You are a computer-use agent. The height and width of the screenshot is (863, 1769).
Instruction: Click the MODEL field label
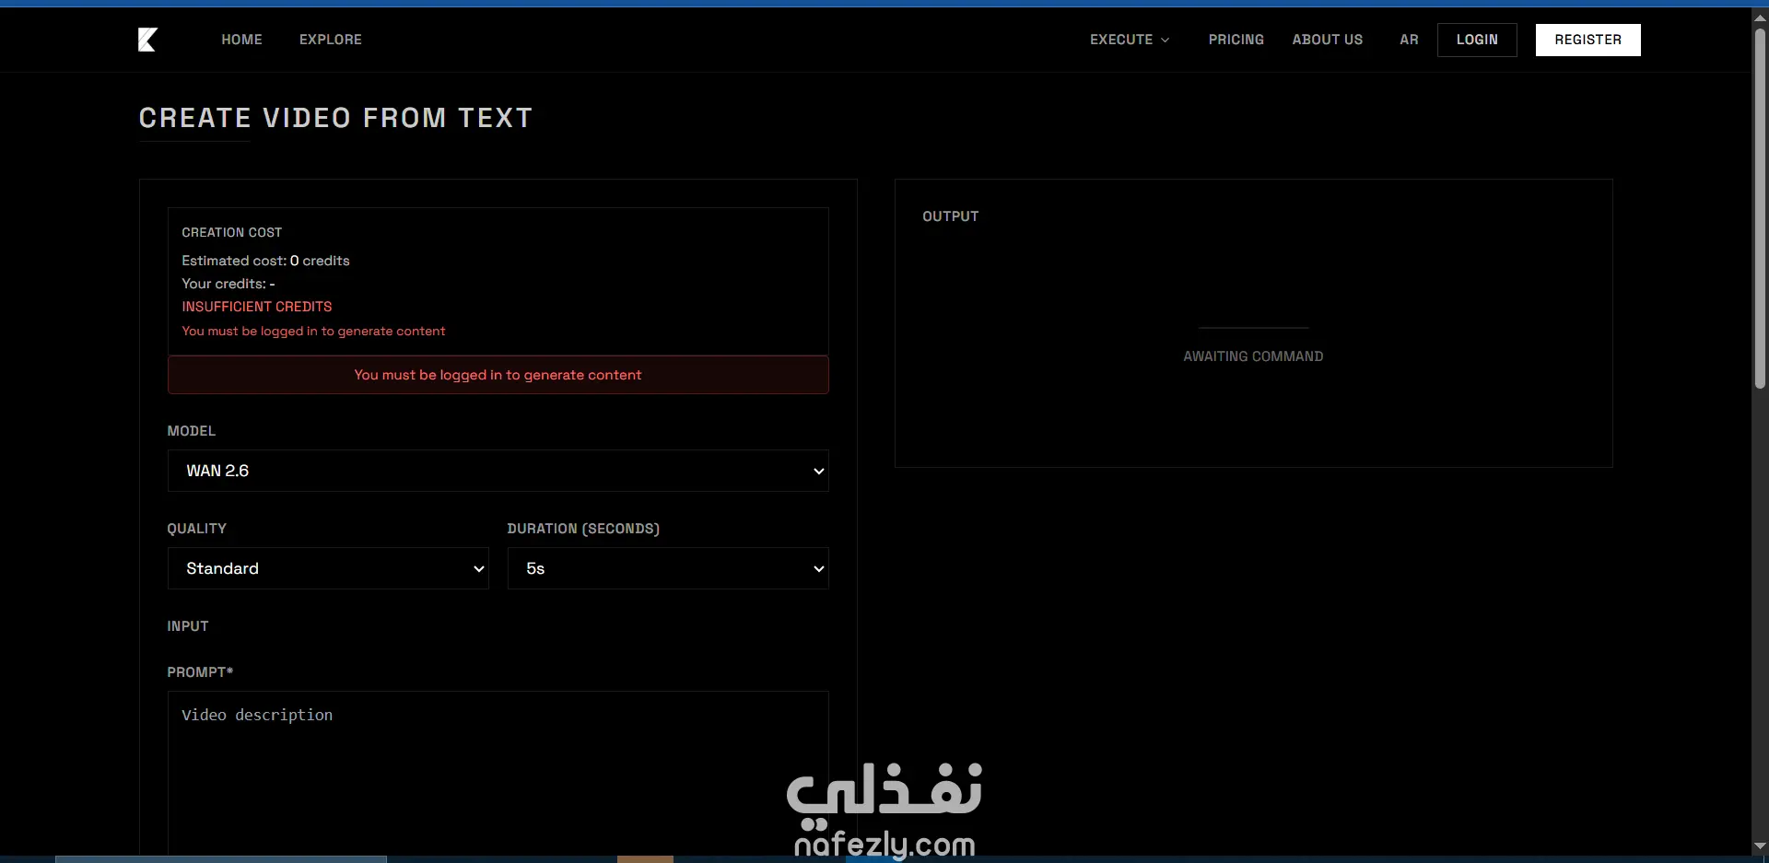pyautogui.click(x=192, y=431)
